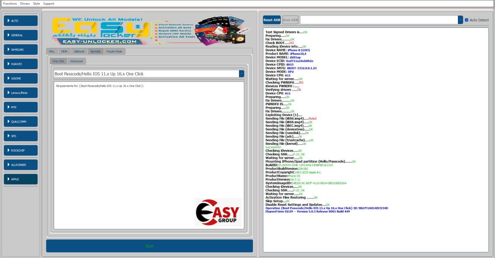Viewport: 495px width, 258px height.
Task: Click the 'ProductCopyright' log line
Action: click(x=294, y=172)
